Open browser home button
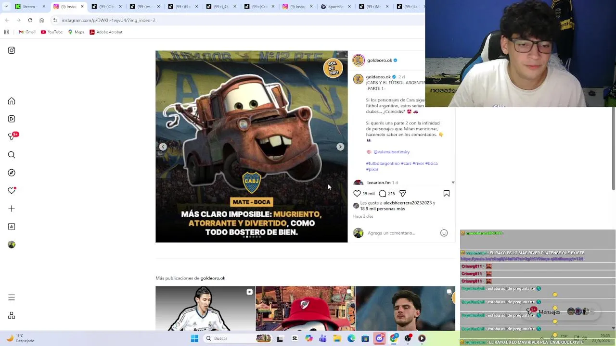Screen dimensions: 616x346 click(x=41, y=20)
